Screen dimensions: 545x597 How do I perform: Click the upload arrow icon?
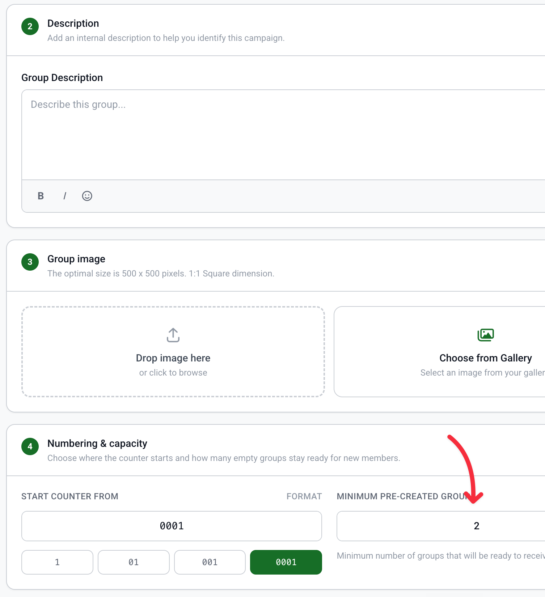[173, 335]
